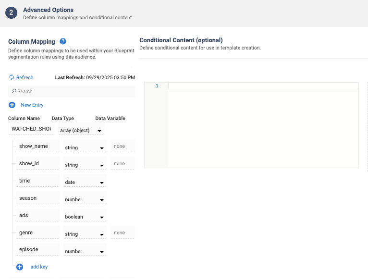Edit the season key field
The height and width of the screenshot is (280, 368).
tap(37, 198)
